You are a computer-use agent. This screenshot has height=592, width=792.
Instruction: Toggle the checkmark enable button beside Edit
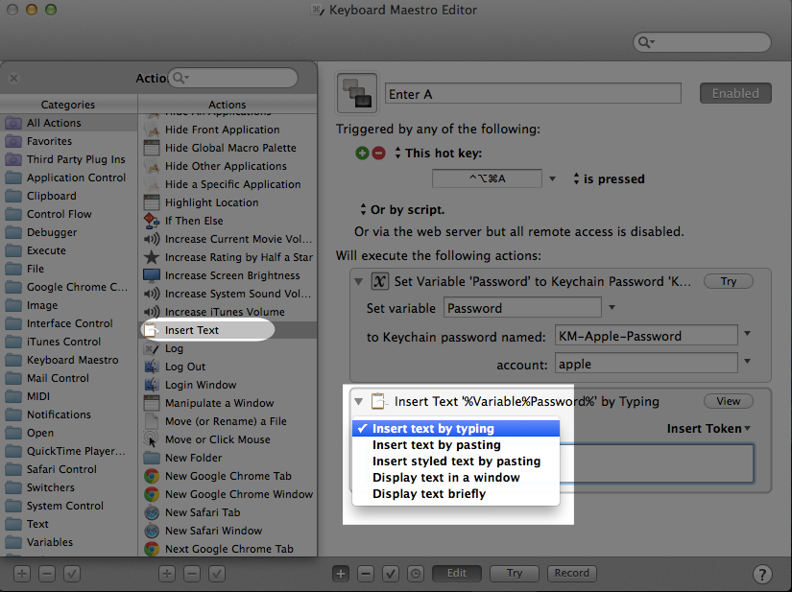391,574
